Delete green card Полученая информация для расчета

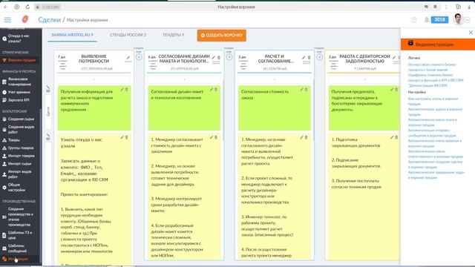click(127, 89)
